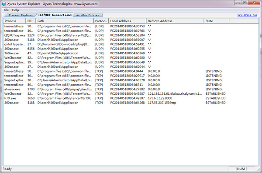Click PID 6356 cell
Image resolution: width=262 pixels, height=173 pixels.
(x=31, y=49)
